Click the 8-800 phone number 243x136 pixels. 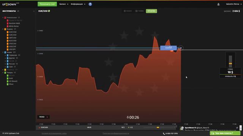pos(171,133)
